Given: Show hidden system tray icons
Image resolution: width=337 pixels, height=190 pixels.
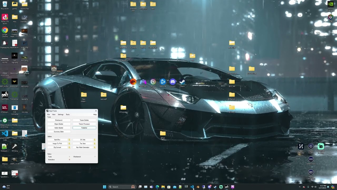Looking at the screenshot, I should (300, 187).
